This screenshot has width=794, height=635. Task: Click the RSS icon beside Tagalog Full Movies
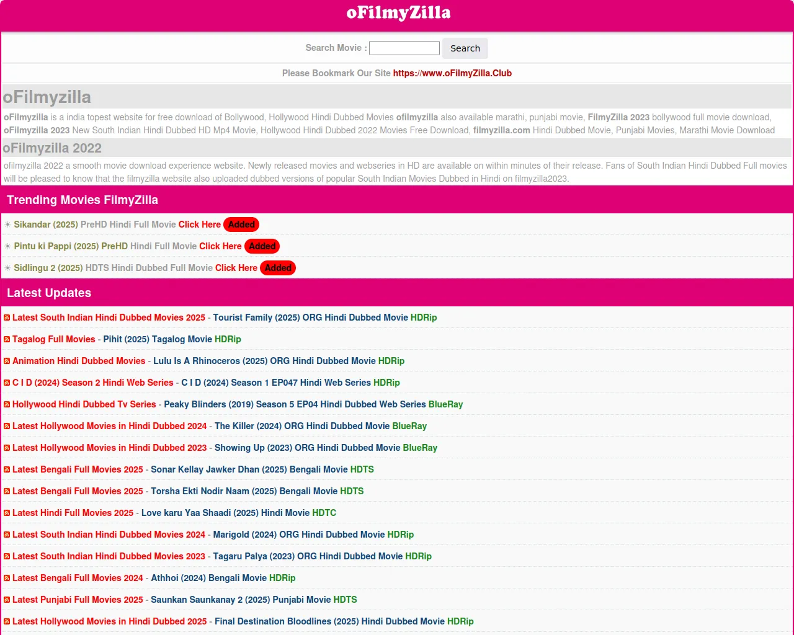pos(7,339)
